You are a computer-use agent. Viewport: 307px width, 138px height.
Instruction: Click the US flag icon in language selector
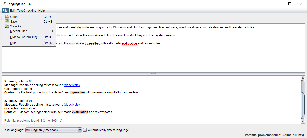click(x=28, y=130)
